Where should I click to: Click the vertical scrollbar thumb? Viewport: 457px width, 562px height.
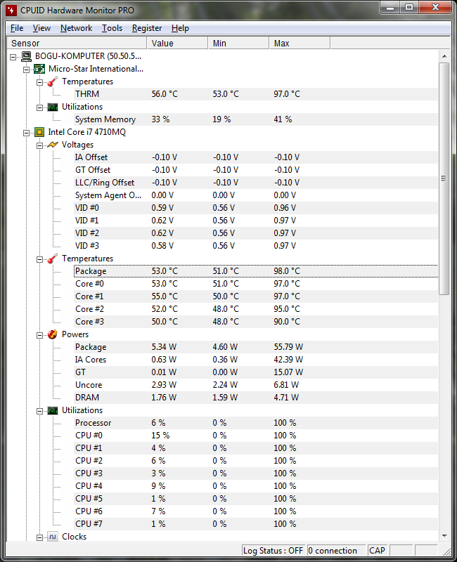coord(444,178)
